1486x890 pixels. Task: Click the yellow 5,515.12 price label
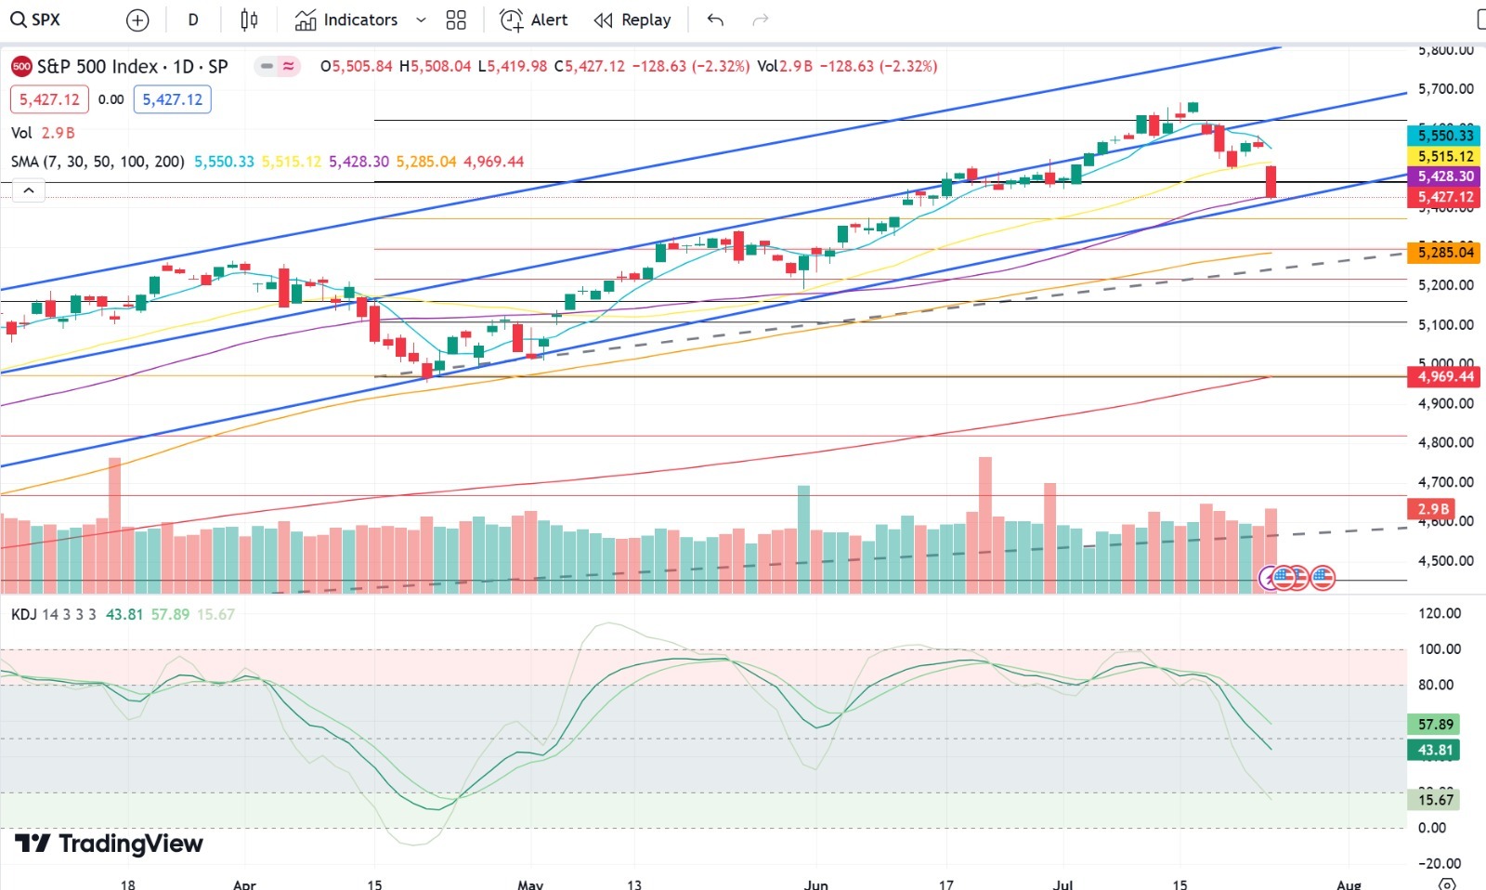pyautogui.click(x=1445, y=156)
